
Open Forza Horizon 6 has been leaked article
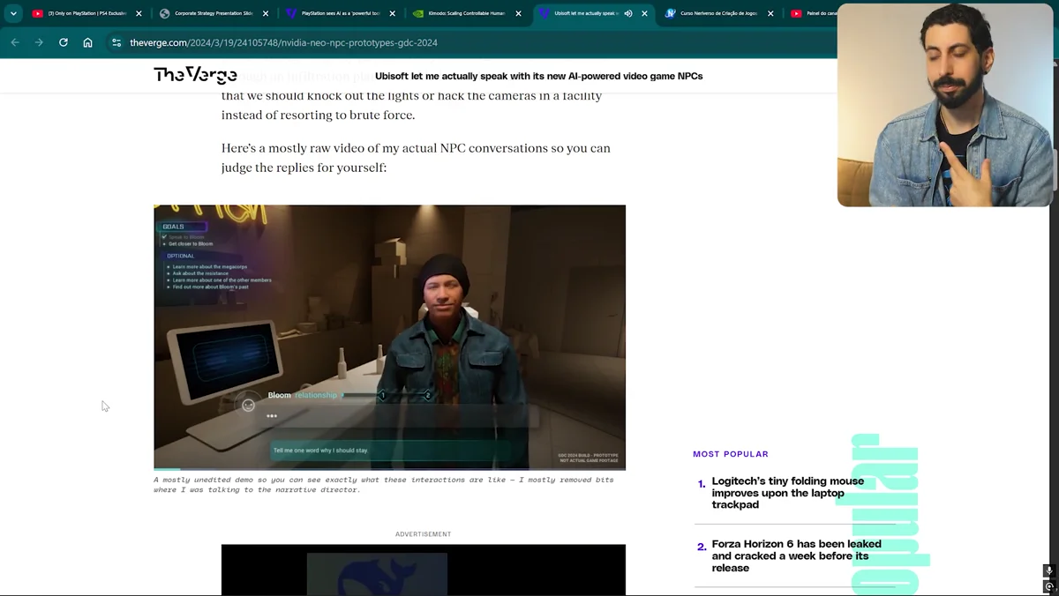coord(796,555)
